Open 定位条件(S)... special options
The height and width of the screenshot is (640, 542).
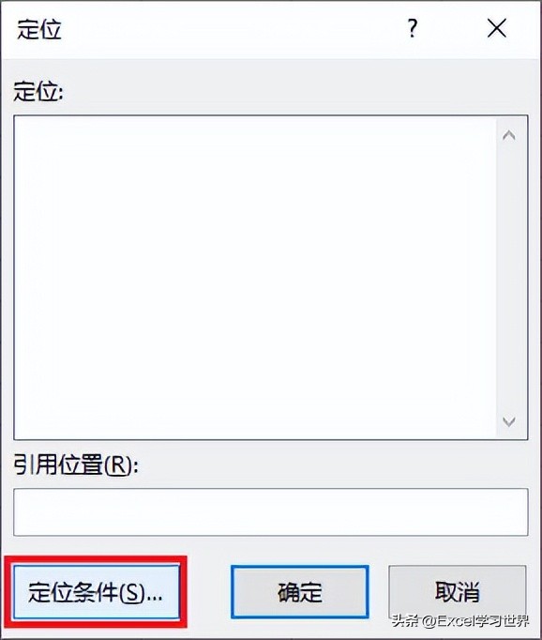click(96, 592)
